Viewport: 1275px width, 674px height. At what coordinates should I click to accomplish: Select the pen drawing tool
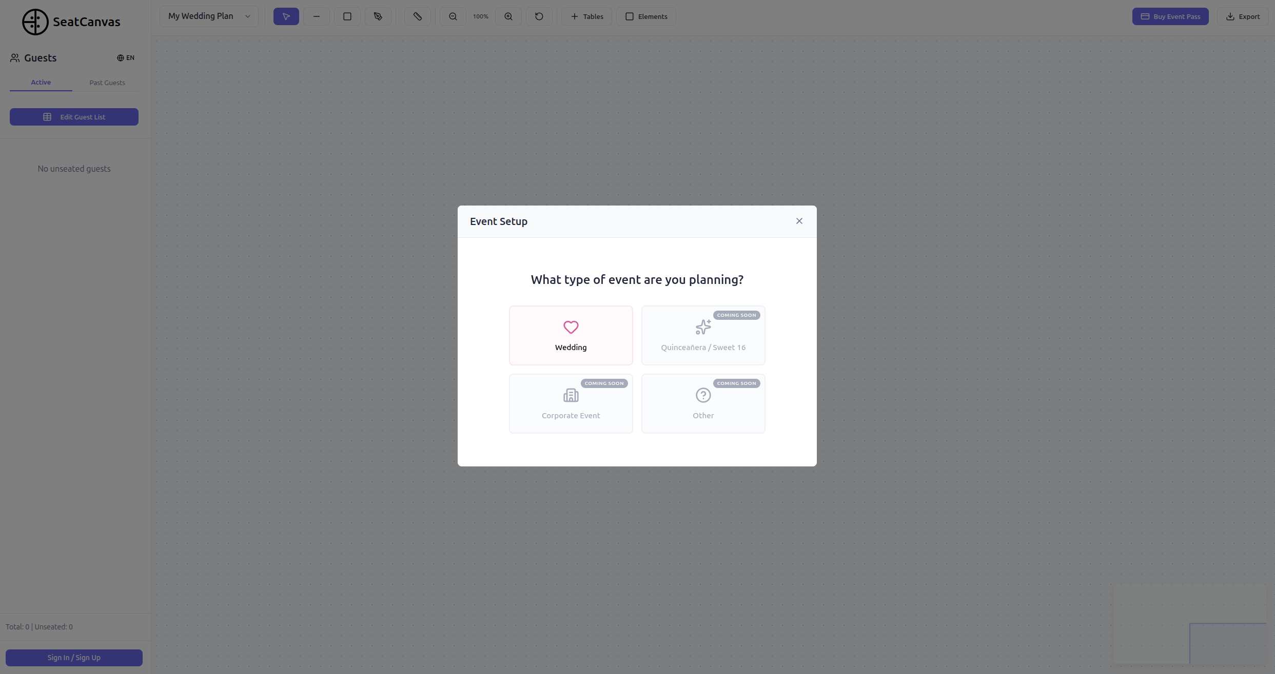pos(378,16)
